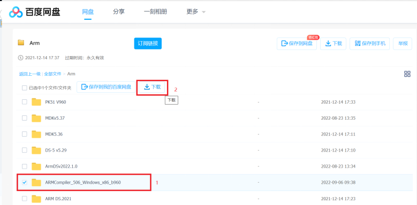Check the ARM DS.2021 checkbox
Screen dimensions: 417x205
(24, 199)
